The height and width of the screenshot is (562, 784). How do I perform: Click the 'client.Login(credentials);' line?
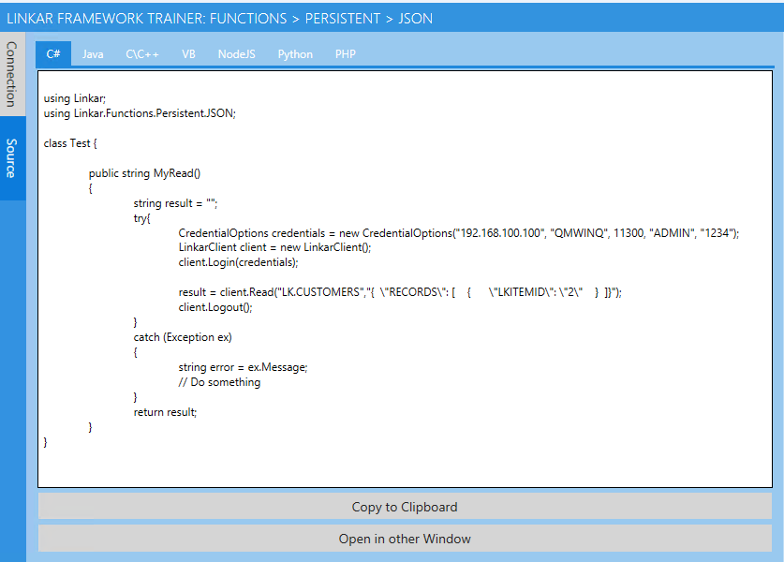point(238,262)
